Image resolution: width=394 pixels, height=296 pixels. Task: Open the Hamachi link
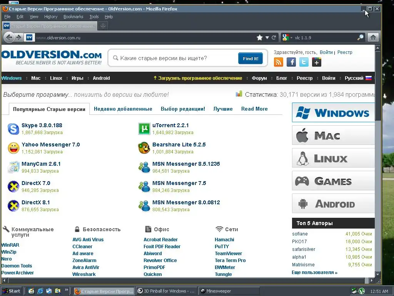[224, 240]
